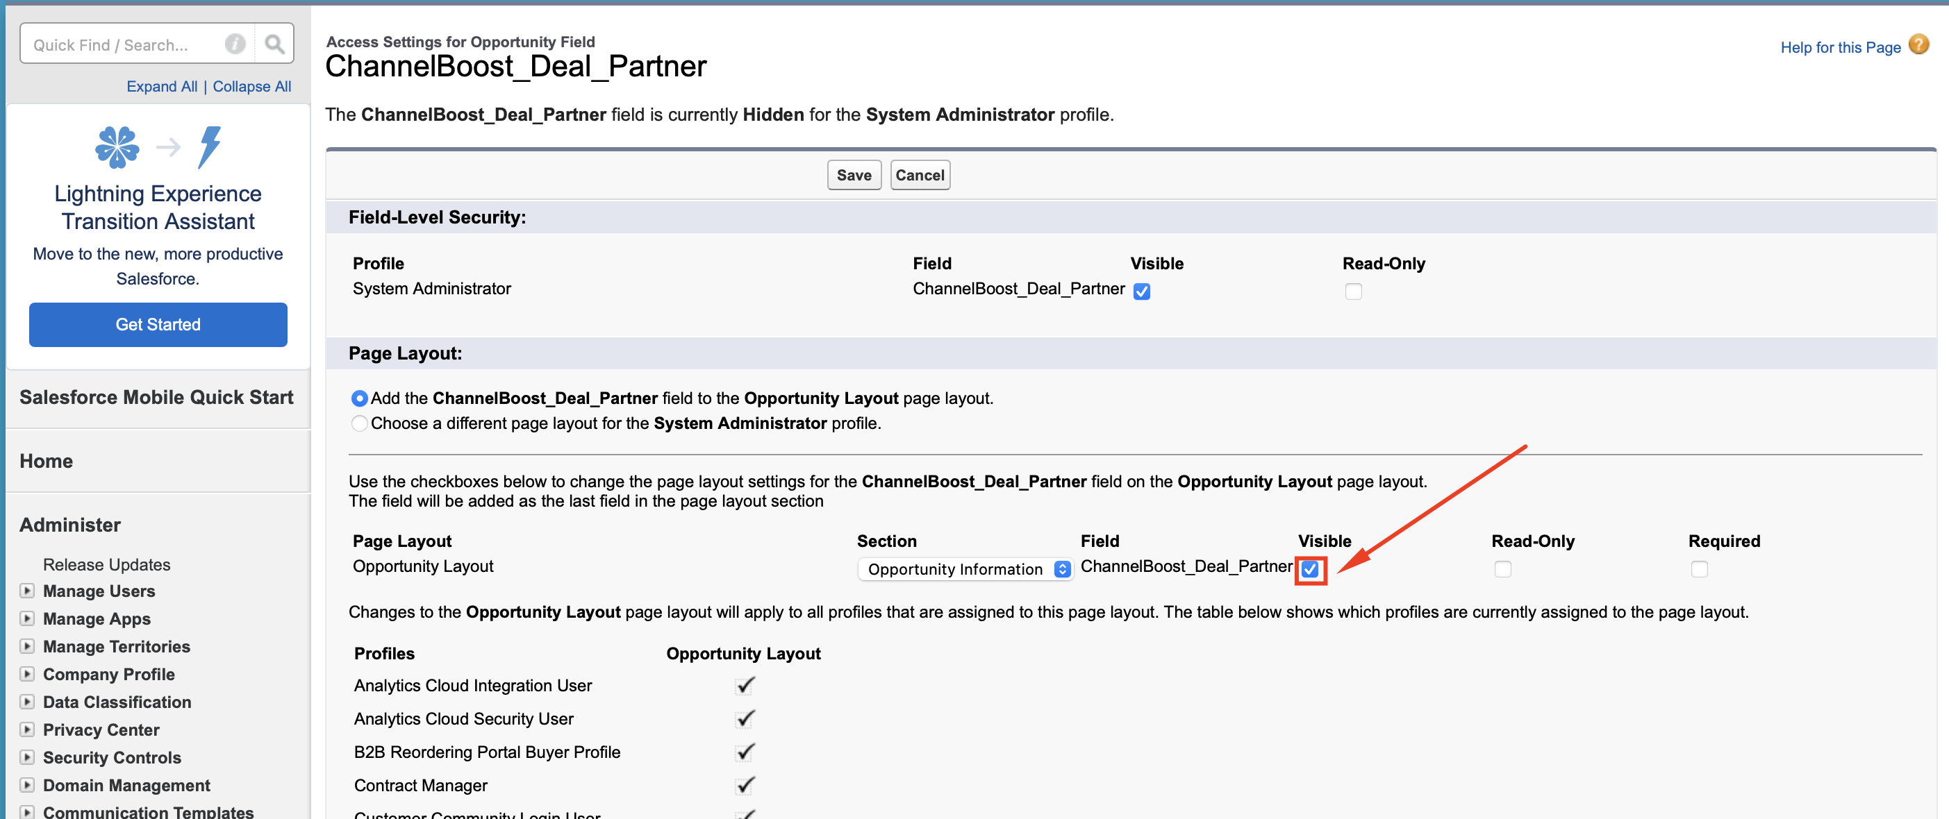Viewport: 1949px width, 819px height.
Task: Uncheck Field-Level Security Visible checkbox
Action: (1142, 291)
